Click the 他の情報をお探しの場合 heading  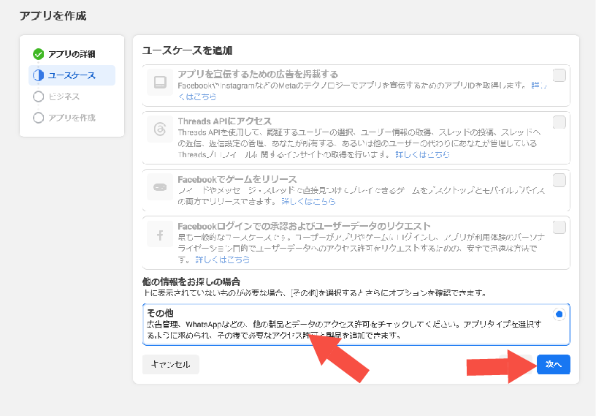[x=191, y=281]
